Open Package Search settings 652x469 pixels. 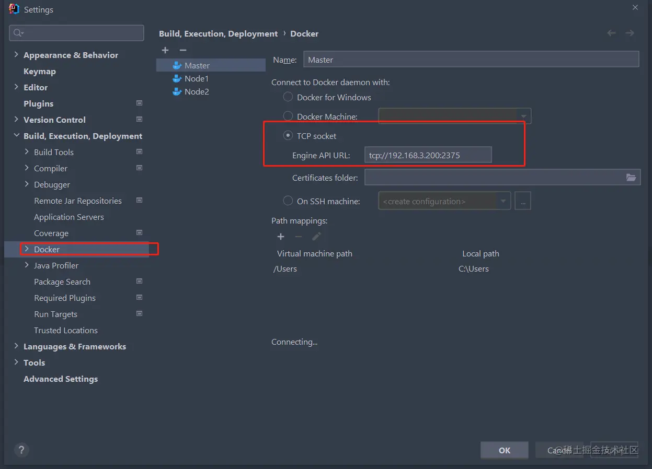coord(62,282)
